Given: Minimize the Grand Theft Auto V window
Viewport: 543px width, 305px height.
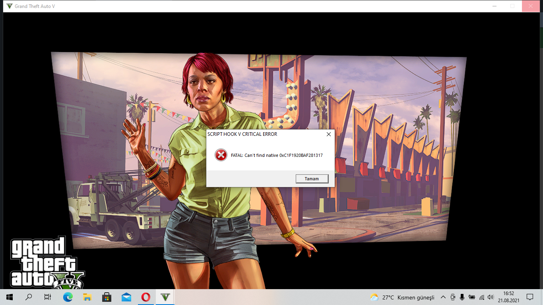Looking at the screenshot, I should pos(494,6).
